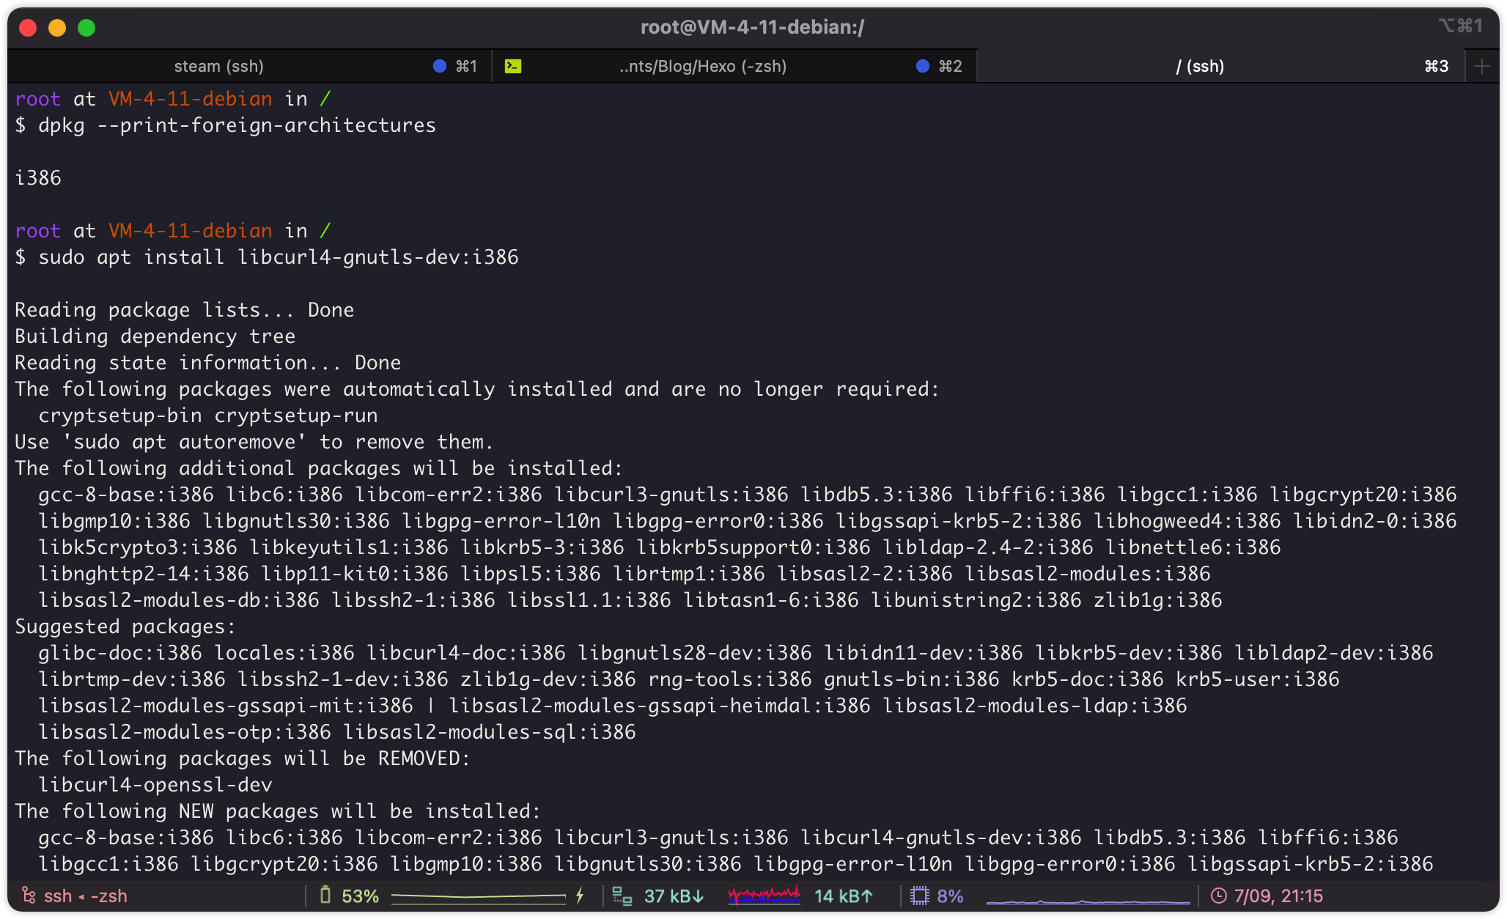Click the network throughput icon
1507x919 pixels.
(x=622, y=896)
